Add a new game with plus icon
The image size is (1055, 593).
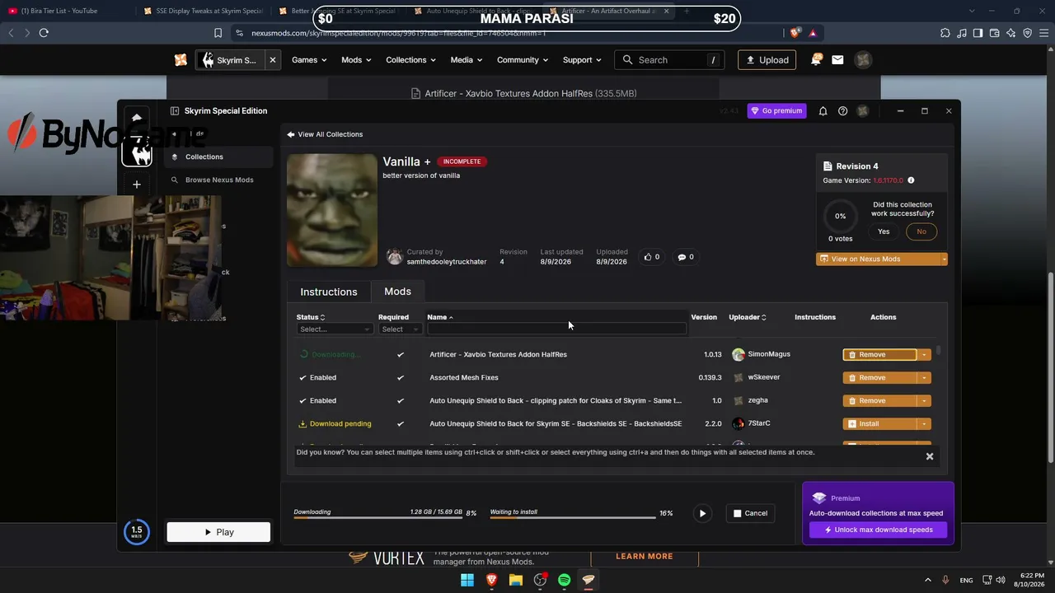pos(137,184)
